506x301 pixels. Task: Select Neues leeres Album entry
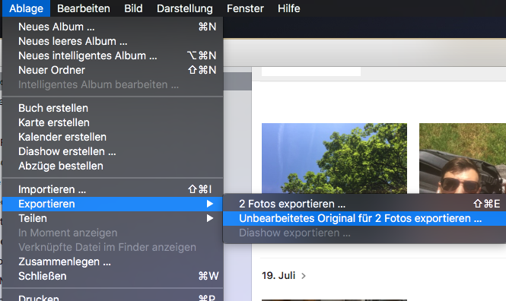coord(113,41)
